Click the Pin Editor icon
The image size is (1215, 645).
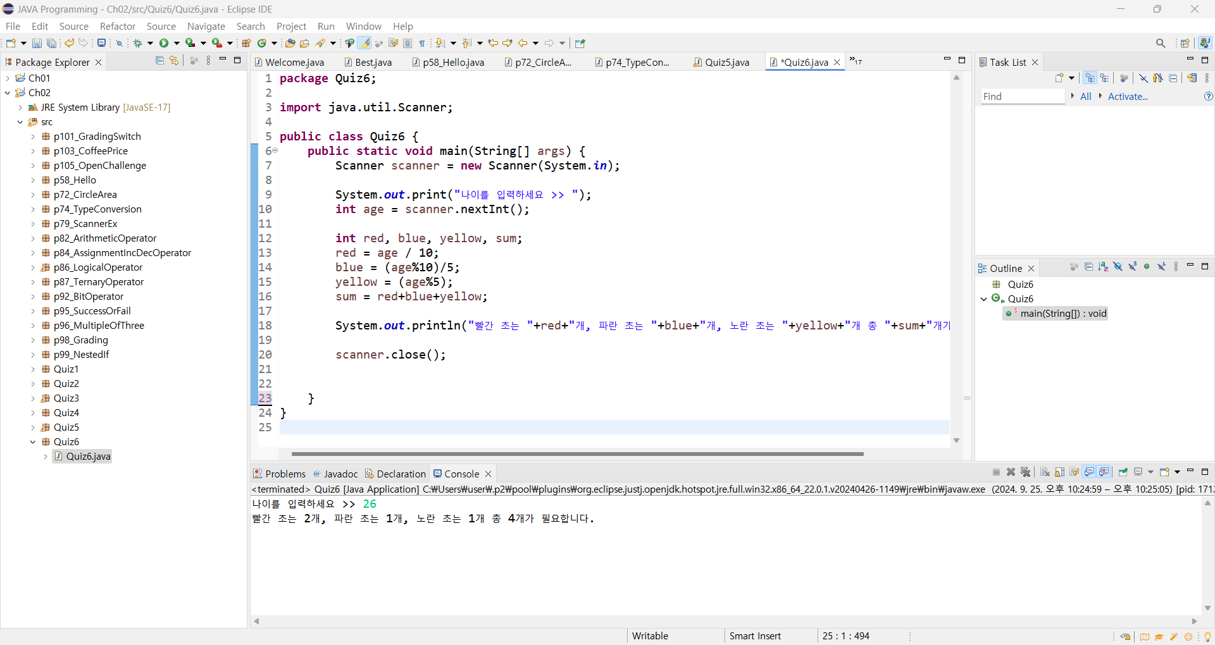[580, 43]
